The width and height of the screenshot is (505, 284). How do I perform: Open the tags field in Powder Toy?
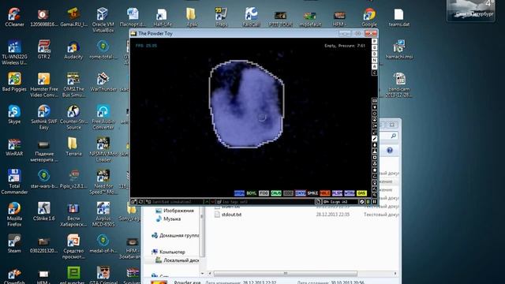pos(265,202)
